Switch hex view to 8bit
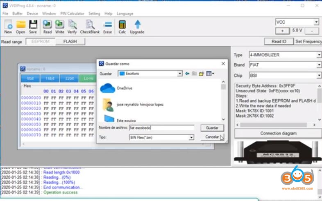Screen dimensions: 322x201 [x=30, y=78]
